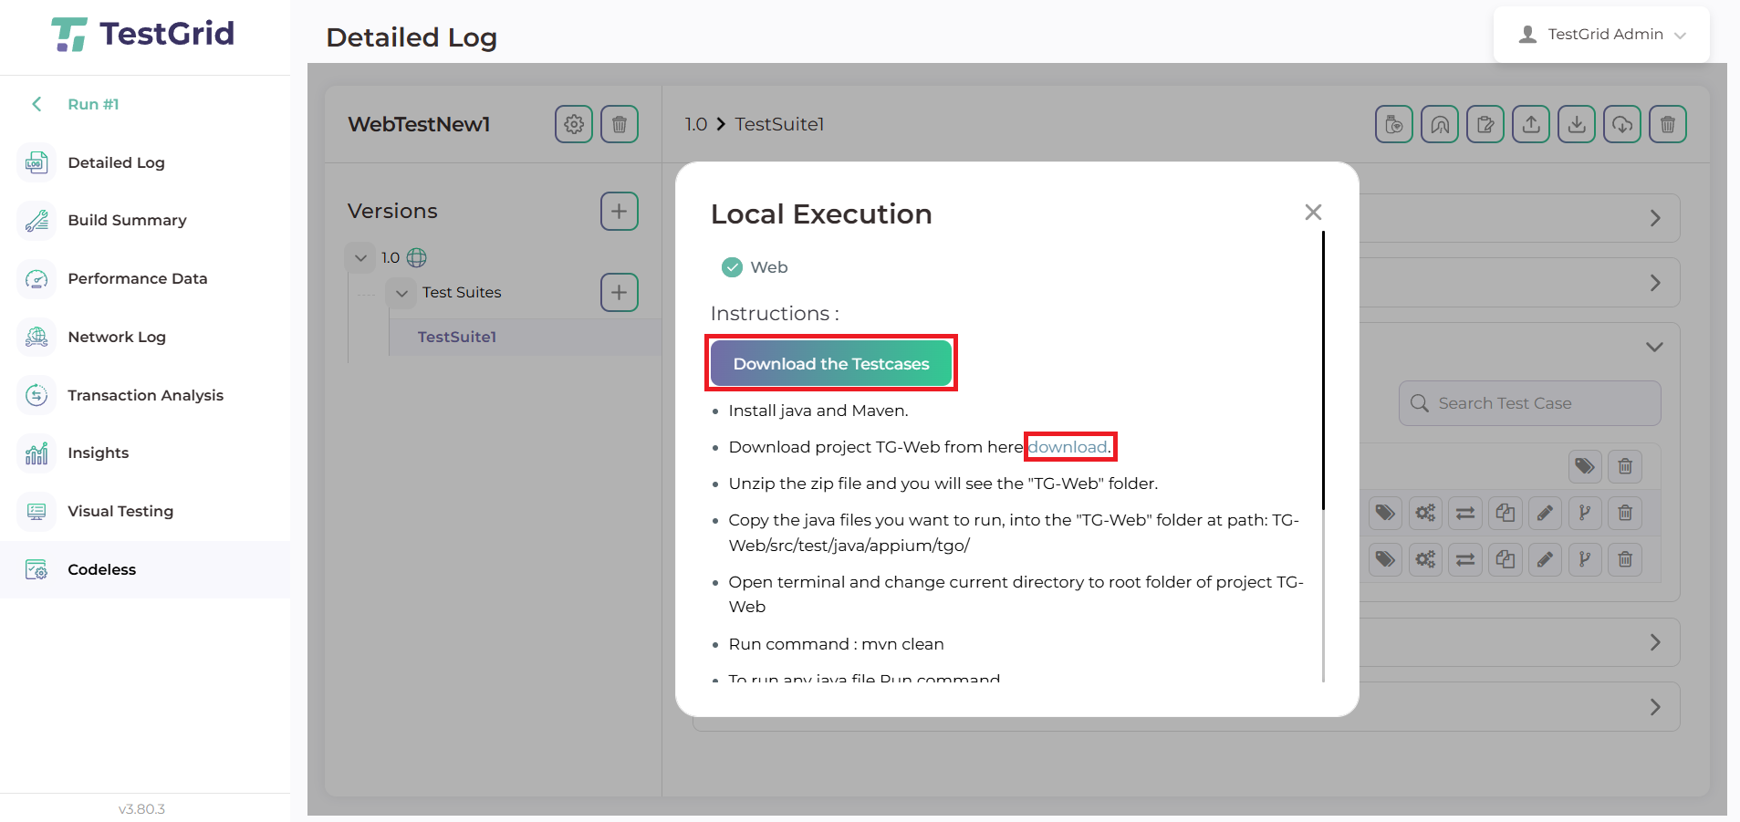Click the copy icon in the first test case row
The width and height of the screenshot is (1740, 822).
[x=1506, y=513]
